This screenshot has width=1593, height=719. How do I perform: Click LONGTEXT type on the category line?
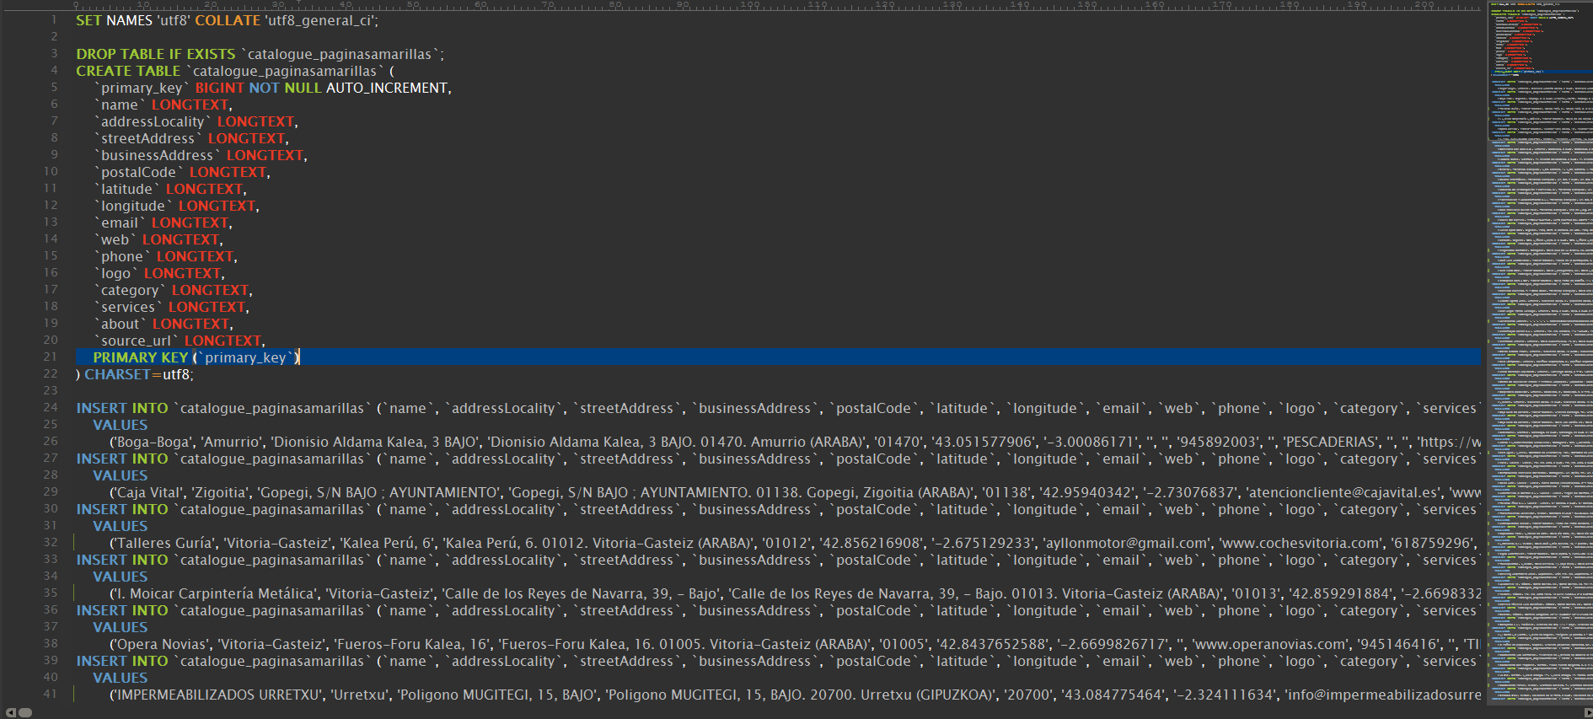[x=210, y=290]
